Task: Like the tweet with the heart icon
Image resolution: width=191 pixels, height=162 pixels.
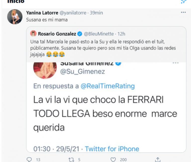Action: [x=113, y=159]
